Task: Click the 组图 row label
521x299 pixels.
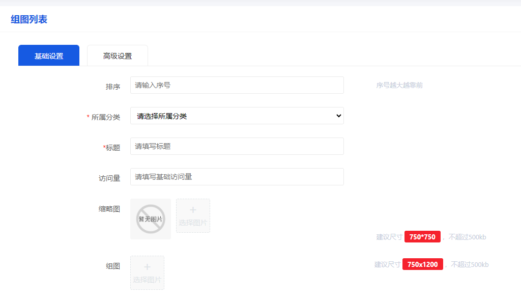Action: tap(112, 266)
